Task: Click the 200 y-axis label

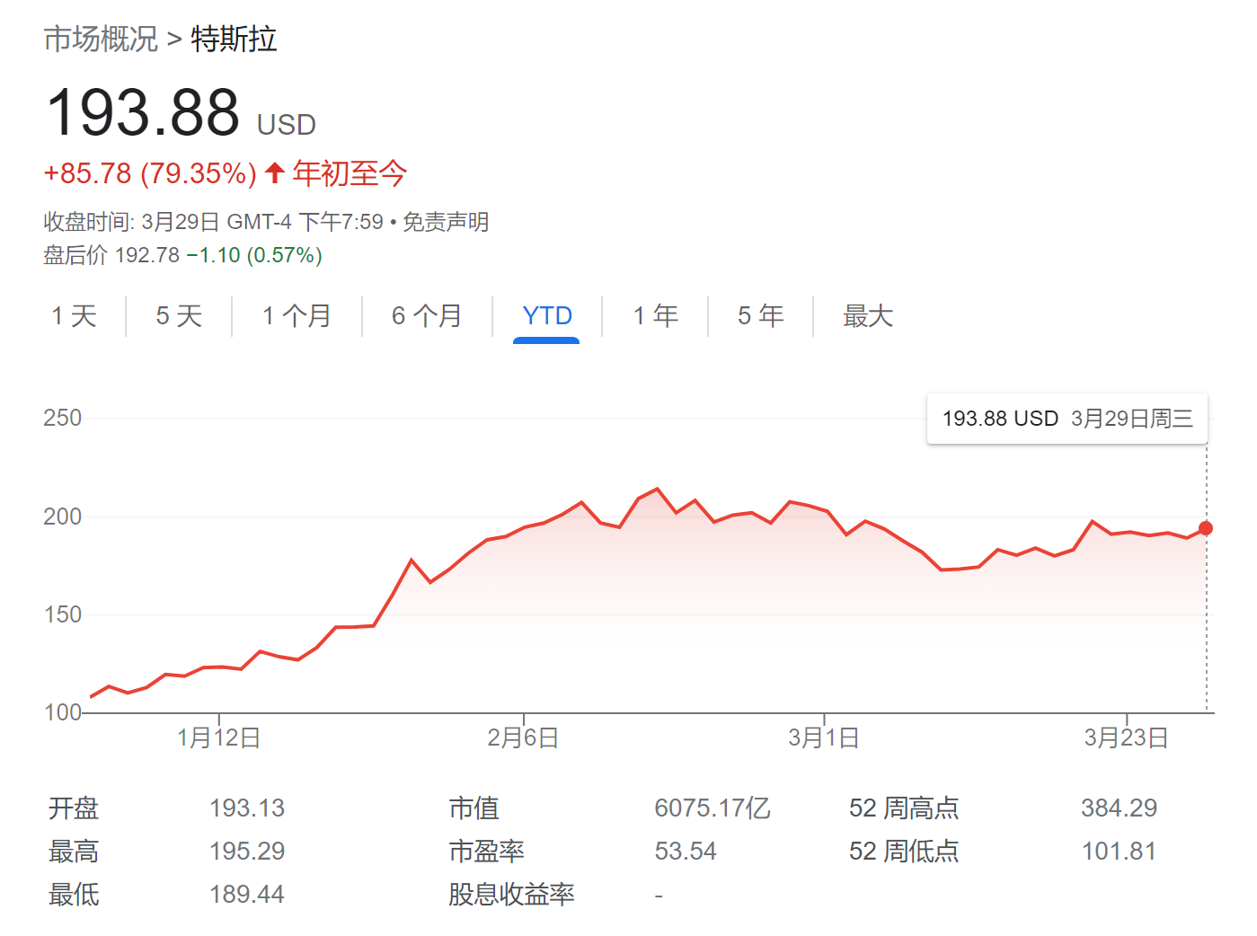Action: [62, 517]
